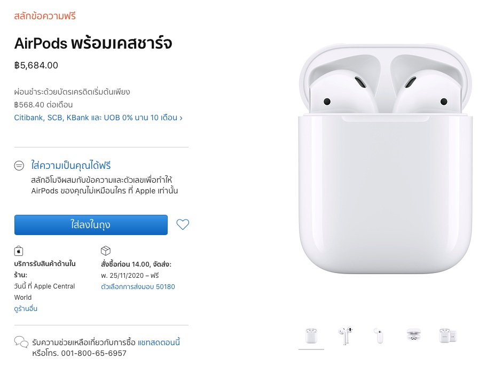Select first thumbnail of AirPods in case
This screenshot has height=366, width=487.
(x=311, y=336)
